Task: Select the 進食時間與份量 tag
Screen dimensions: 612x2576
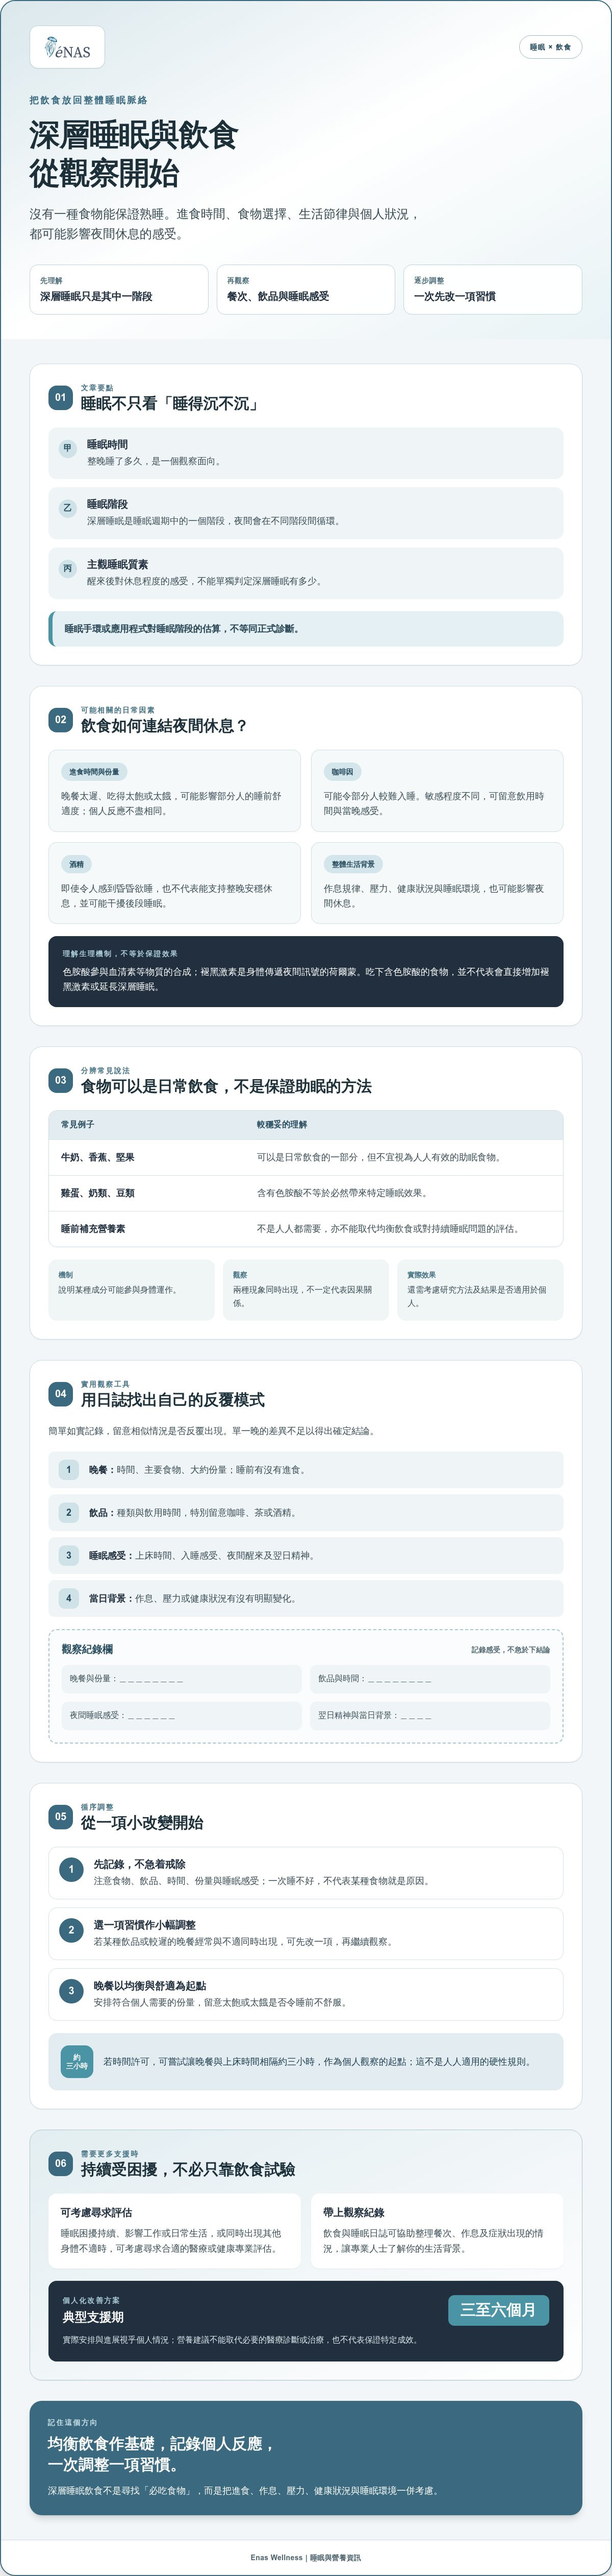Action: pyautogui.click(x=94, y=772)
